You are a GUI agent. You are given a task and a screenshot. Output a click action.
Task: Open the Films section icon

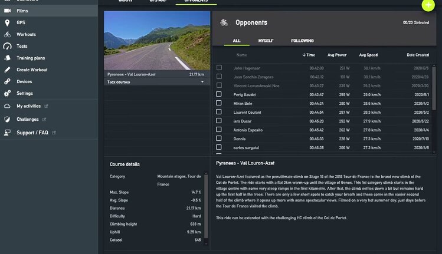click(x=7, y=11)
